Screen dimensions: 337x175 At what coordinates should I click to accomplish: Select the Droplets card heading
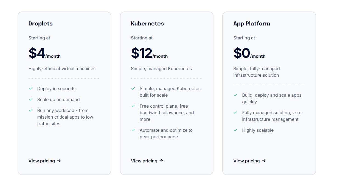pos(41,24)
